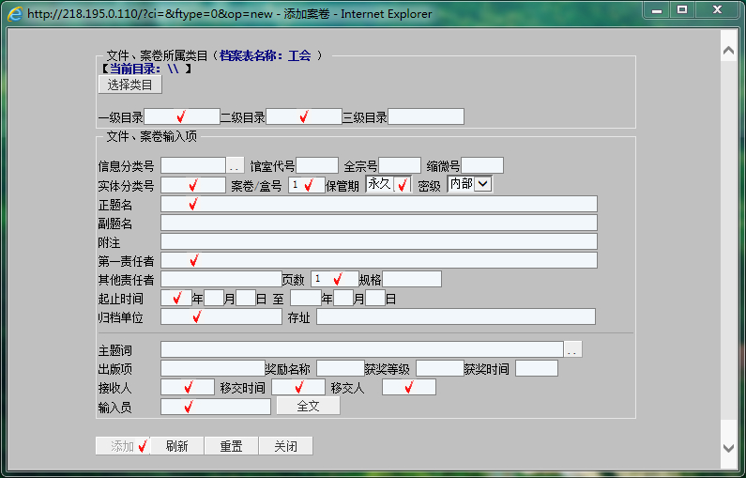
Task: Select the 一级目录 input box
Action: [181, 117]
